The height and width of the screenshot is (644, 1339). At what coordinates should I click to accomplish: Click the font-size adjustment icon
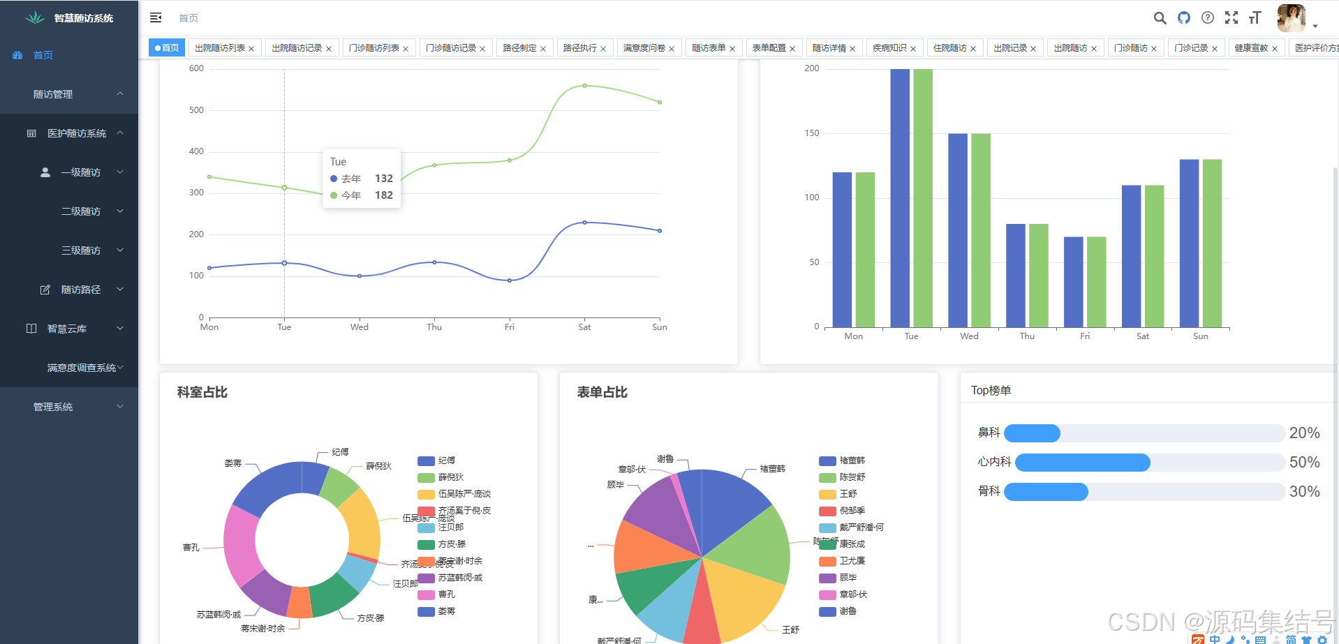[x=1255, y=17]
